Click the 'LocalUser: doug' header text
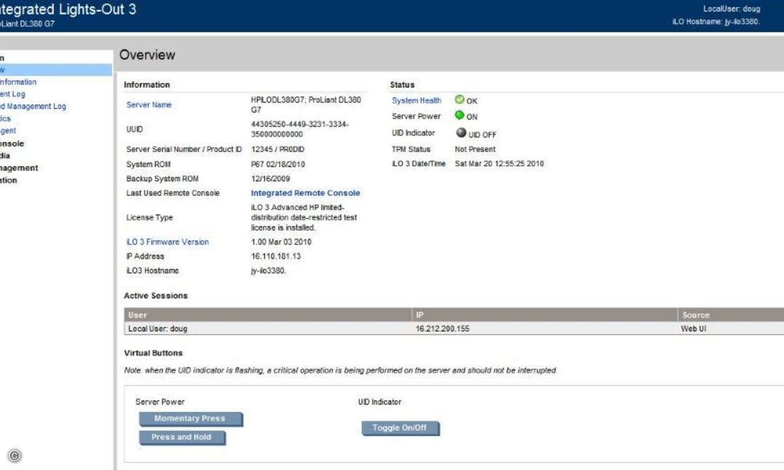 (x=732, y=9)
